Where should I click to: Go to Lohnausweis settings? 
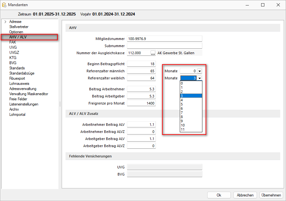[19, 84]
